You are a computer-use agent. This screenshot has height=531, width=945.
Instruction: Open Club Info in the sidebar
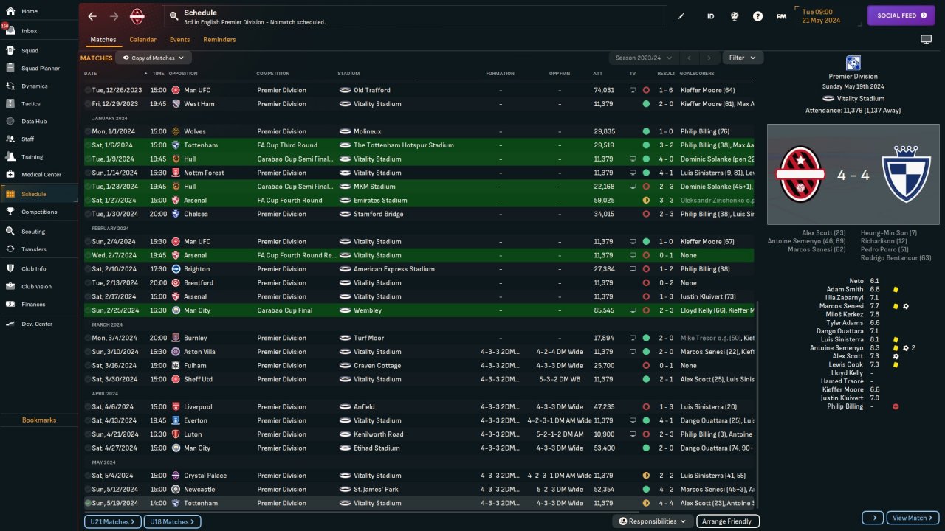[38, 268]
